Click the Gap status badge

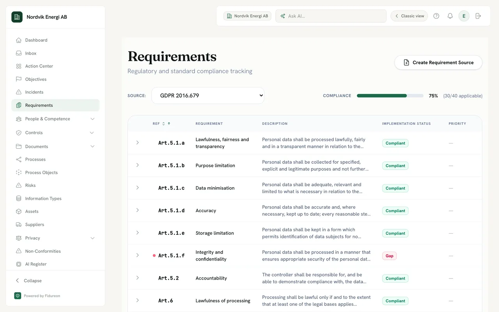[389, 256]
